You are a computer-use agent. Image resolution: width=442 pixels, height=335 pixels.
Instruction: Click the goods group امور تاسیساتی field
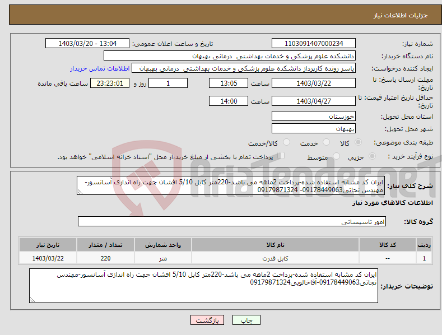click(x=232, y=222)
